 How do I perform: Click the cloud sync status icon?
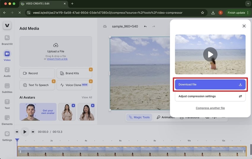click(x=105, y=26)
